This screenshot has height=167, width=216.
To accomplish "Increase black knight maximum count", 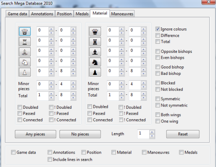I will tap(143, 60).
